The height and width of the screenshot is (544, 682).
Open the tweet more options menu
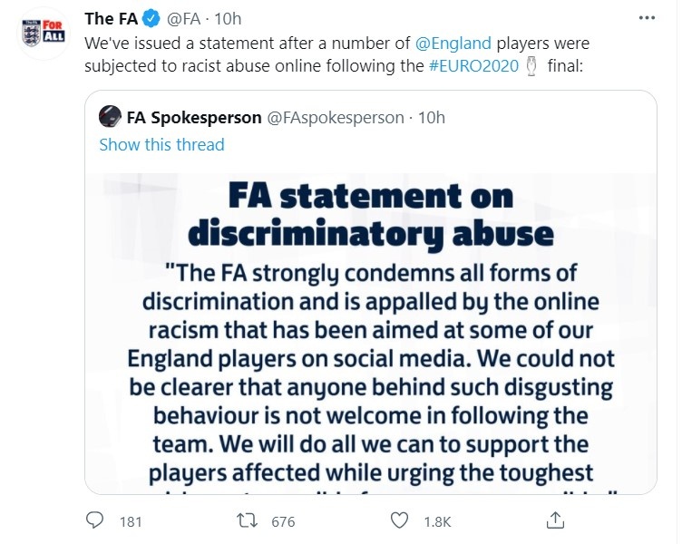point(644,18)
